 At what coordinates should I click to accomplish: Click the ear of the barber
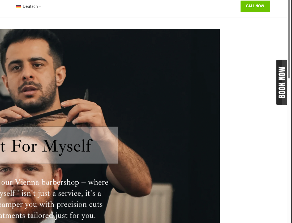tap(60, 76)
